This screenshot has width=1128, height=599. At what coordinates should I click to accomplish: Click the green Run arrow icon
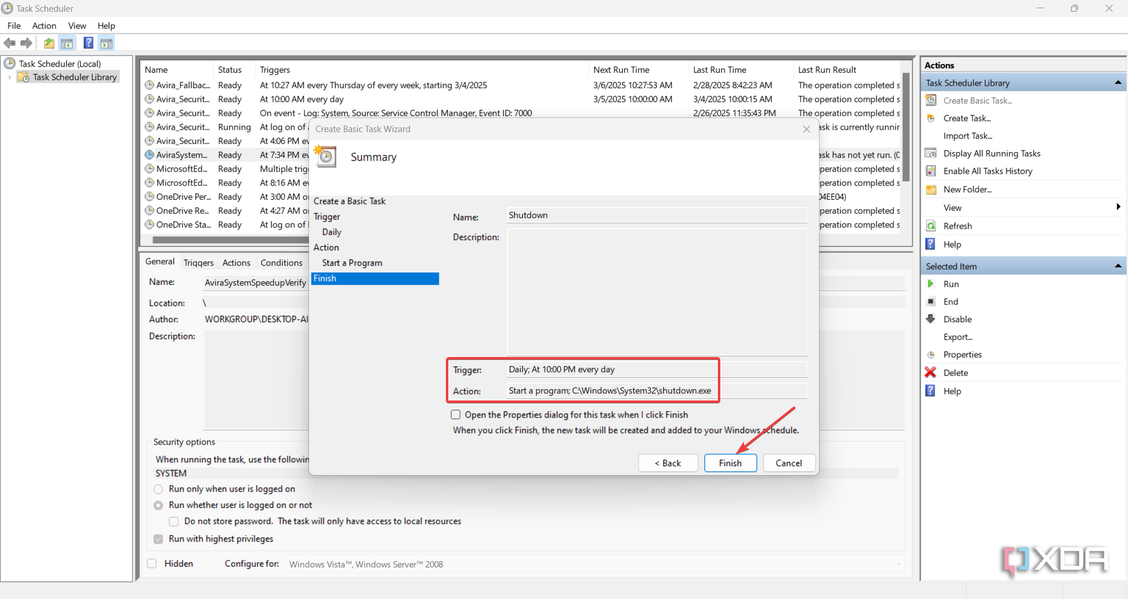(x=931, y=284)
